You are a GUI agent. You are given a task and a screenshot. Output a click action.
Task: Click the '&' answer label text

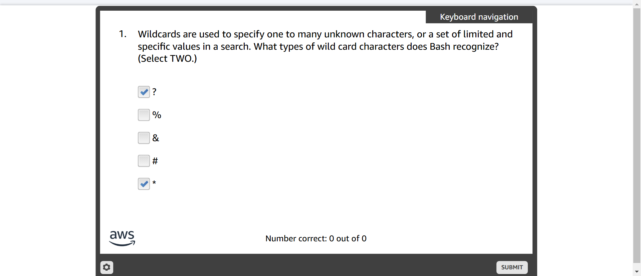[156, 138]
